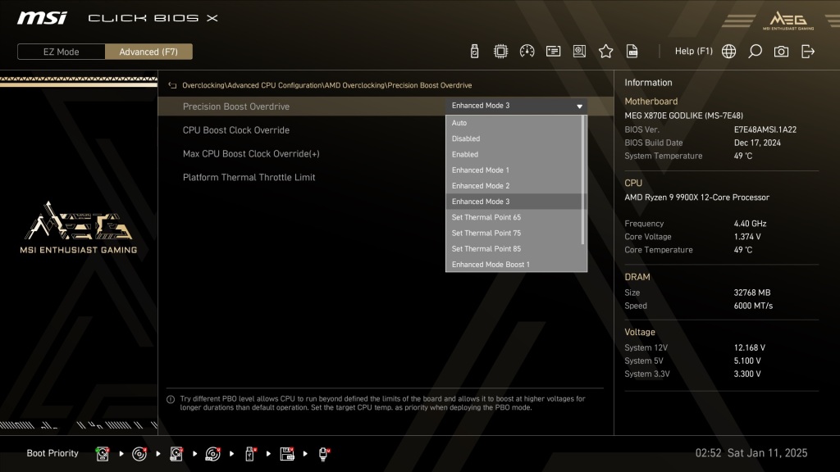Click the Boot Priority label
The width and height of the screenshot is (840, 472).
pos(52,453)
